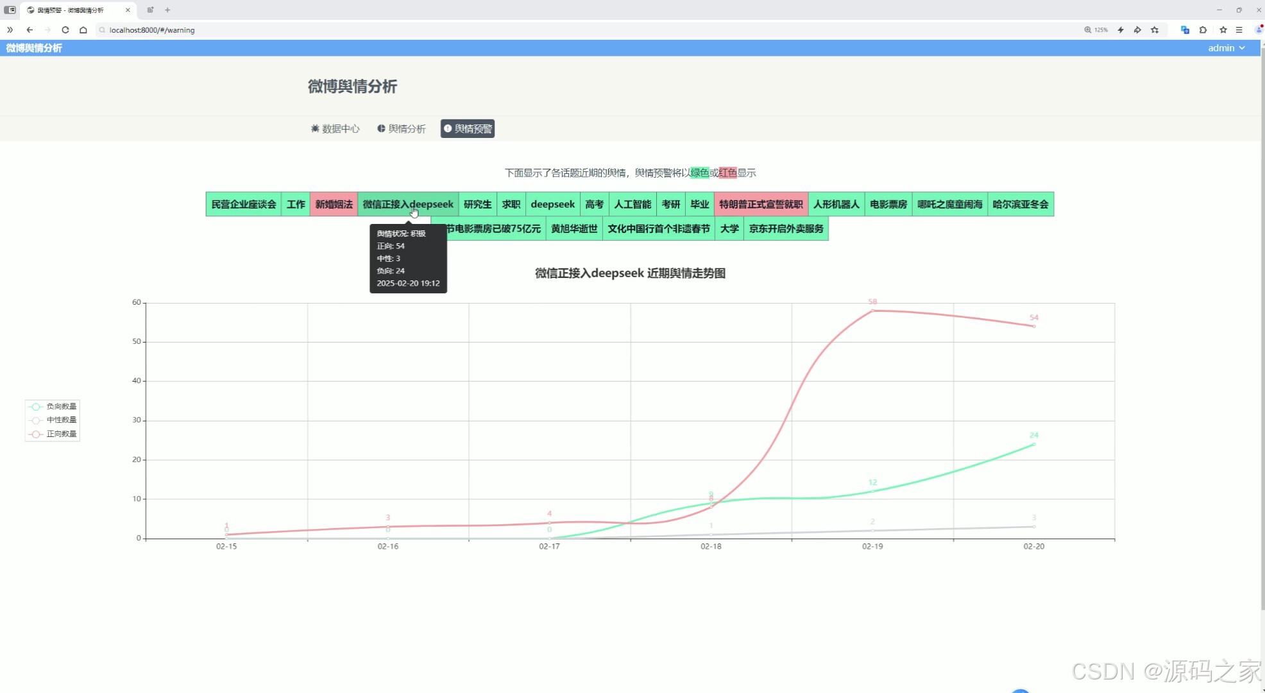Select the 特朗普正式宣誓就职 topic button
This screenshot has width=1265, height=693.
(761, 204)
